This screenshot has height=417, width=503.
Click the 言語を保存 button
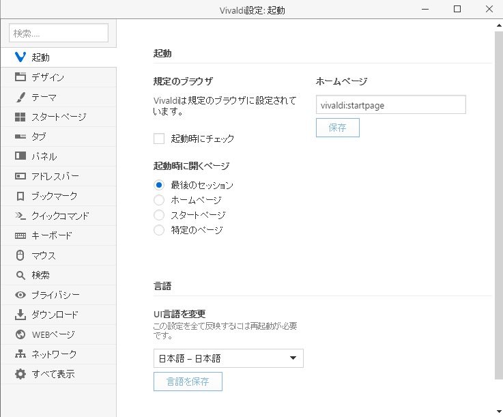[188, 382]
